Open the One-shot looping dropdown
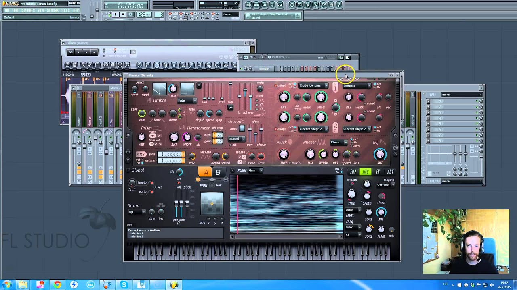 (x=385, y=184)
